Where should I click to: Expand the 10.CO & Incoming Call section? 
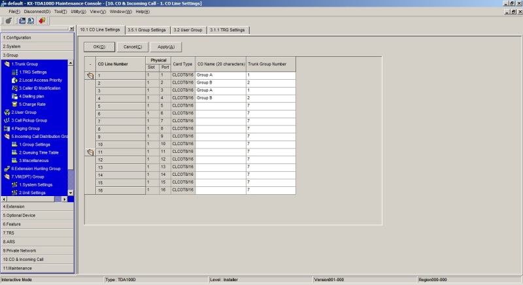click(x=37, y=260)
